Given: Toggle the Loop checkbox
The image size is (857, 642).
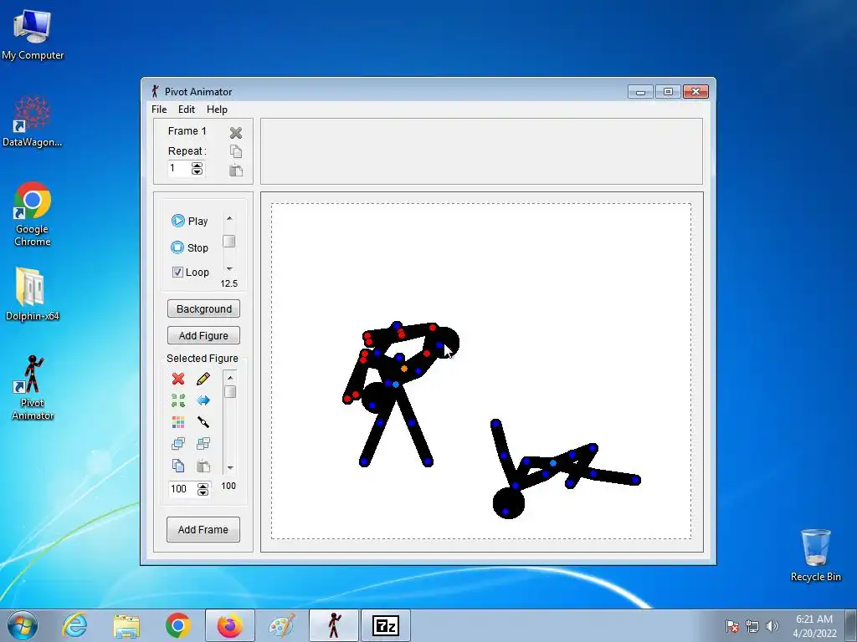Looking at the screenshot, I should pos(177,272).
